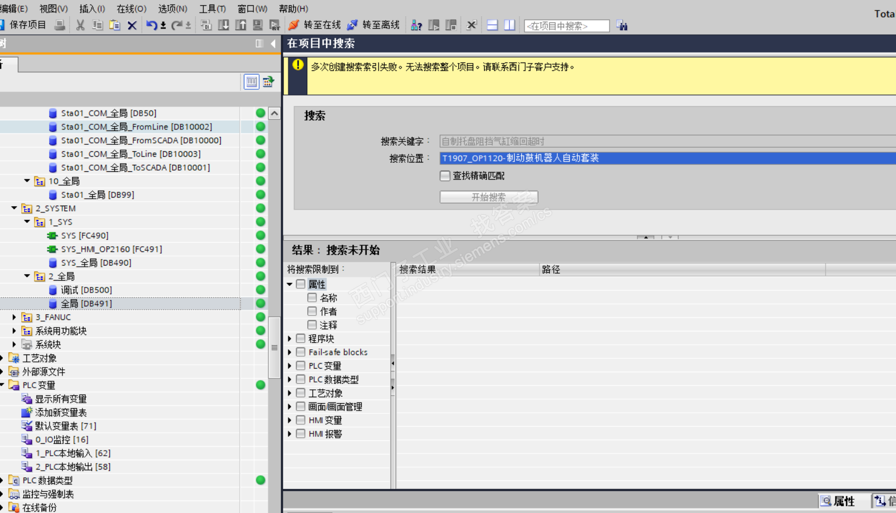The height and width of the screenshot is (513, 896).
Task: Click the 在项目中搜索 toolbar search field
Action: (566, 26)
